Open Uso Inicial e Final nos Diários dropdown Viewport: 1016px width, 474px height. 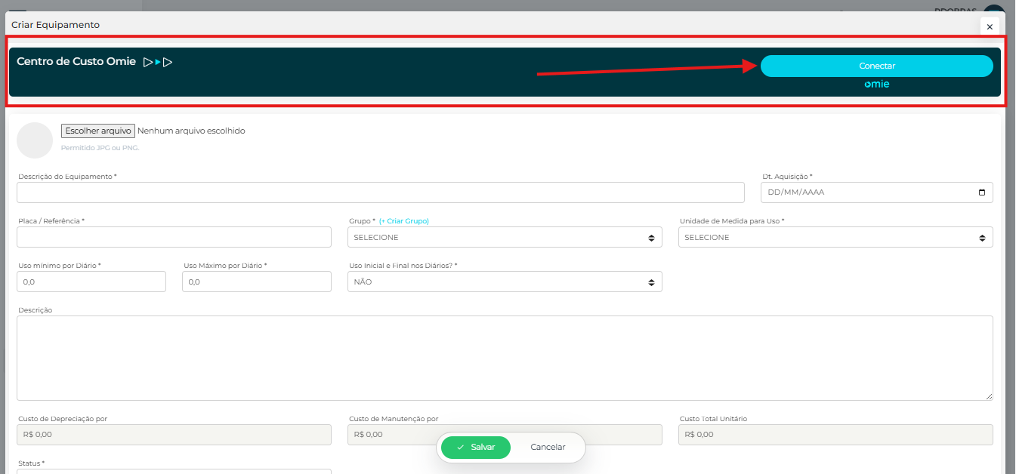click(x=504, y=282)
